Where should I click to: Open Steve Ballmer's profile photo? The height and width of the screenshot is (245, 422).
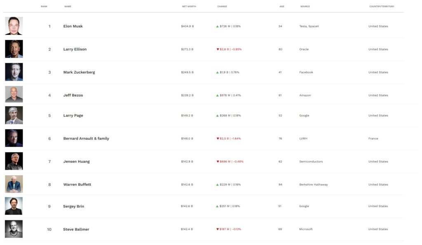[x=14, y=229]
